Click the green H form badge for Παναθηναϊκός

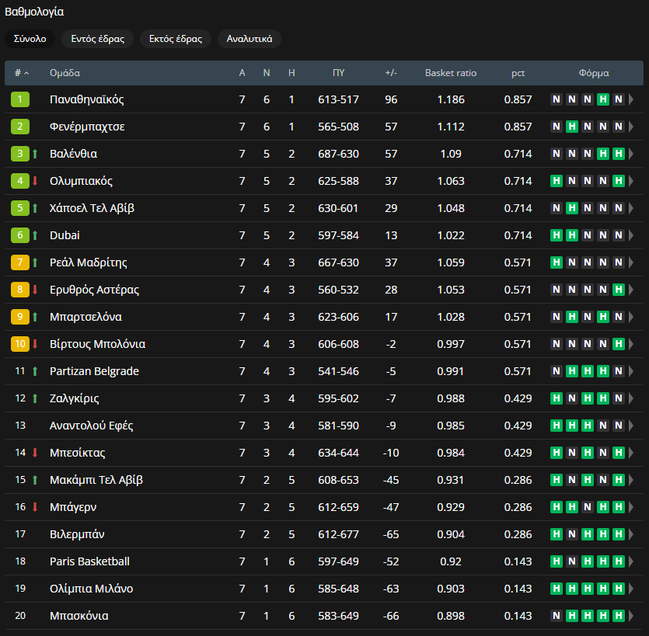(x=603, y=99)
